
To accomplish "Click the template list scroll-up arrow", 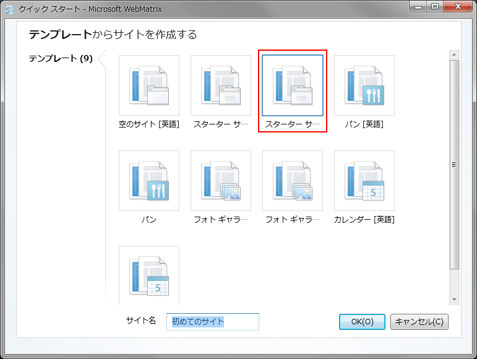I will [454, 54].
